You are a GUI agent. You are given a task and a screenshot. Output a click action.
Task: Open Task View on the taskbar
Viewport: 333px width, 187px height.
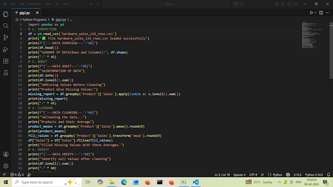click(88, 182)
